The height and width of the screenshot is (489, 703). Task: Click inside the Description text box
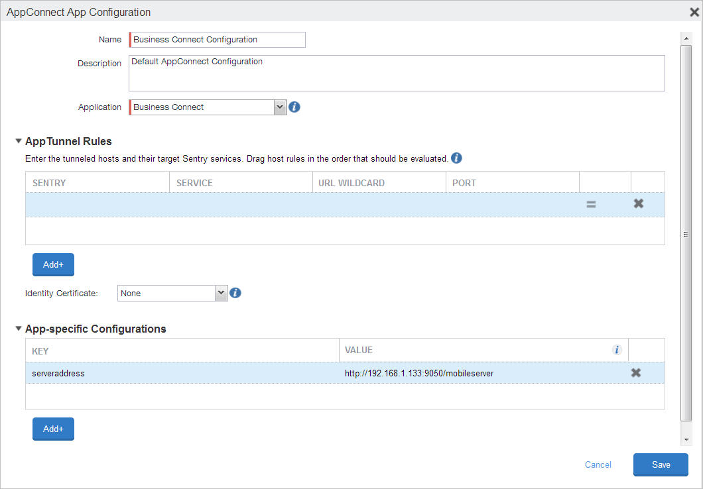point(397,73)
